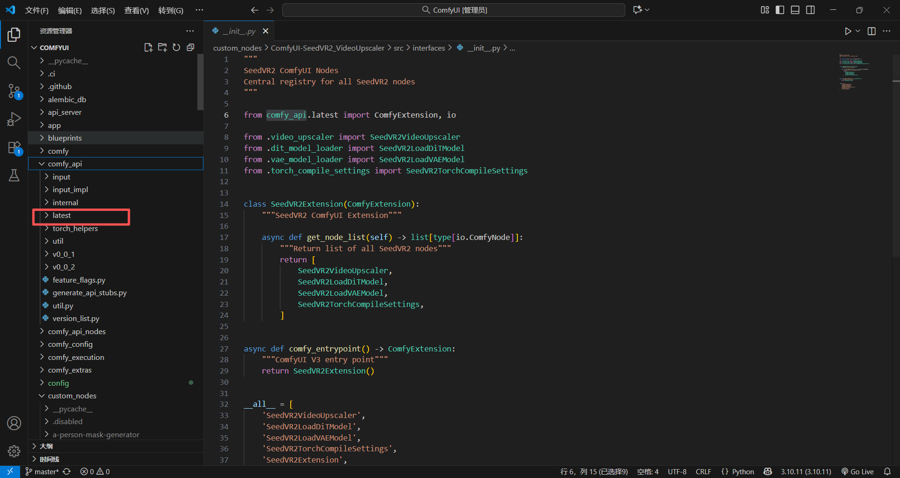Toggle the bottom panel visibility
Viewport: 900px width, 478px height.
[795, 10]
